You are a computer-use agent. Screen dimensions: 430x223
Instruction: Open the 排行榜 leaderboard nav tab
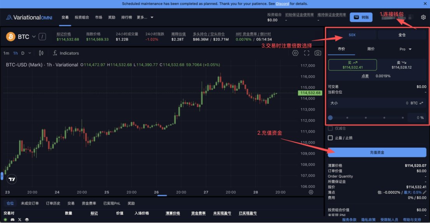point(126,17)
